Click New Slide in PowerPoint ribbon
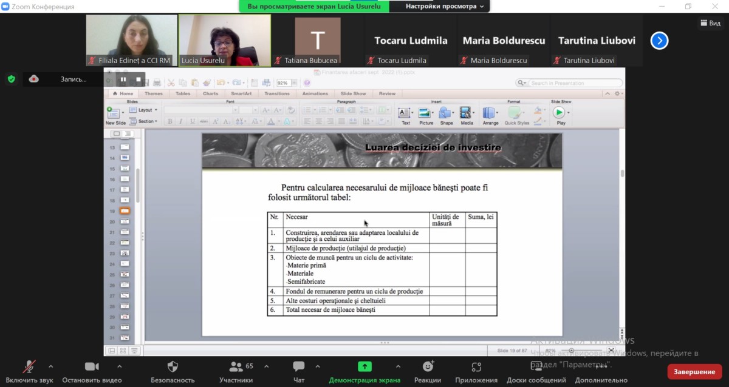The height and width of the screenshot is (387, 729). coord(115,115)
